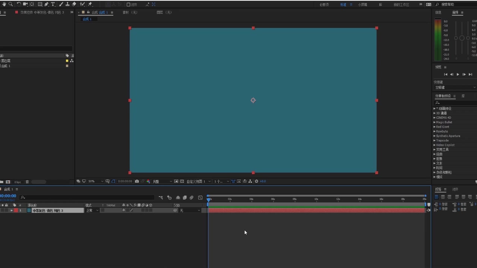Show more workspaces overflow chevron
The height and width of the screenshot is (268, 477).
click(421, 4)
